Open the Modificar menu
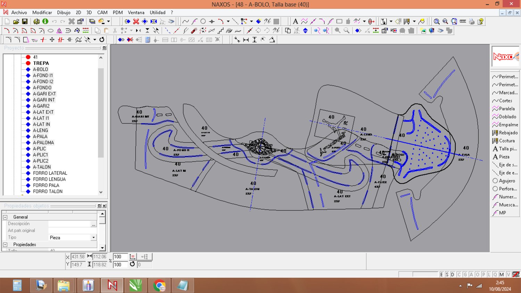The image size is (521, 293). [x=42, y=13]
